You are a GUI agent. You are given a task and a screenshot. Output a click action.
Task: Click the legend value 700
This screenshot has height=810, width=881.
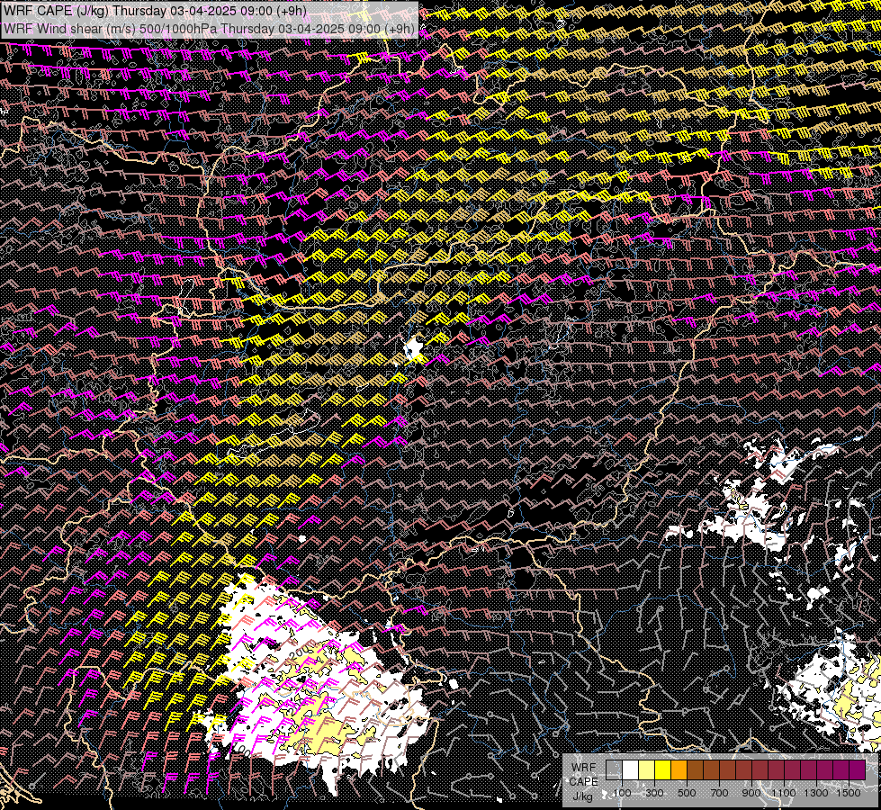(719, 793)
